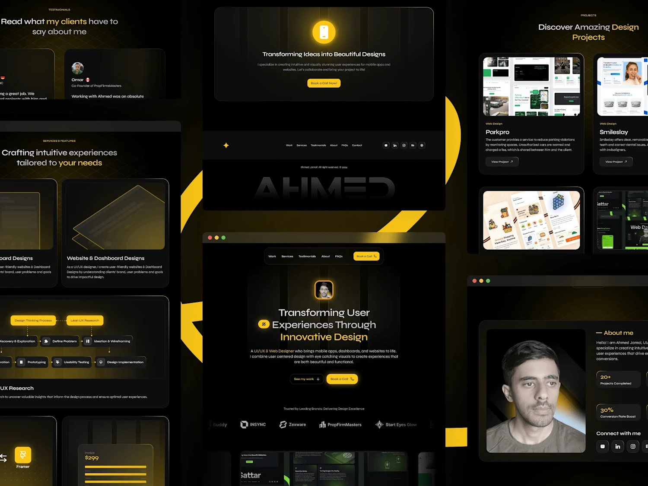Click 'Book a Call' button below hero text

[342, 379]
